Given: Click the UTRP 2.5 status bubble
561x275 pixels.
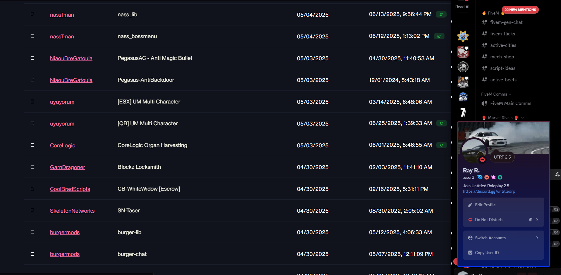Looking at the screenshot, I should tap(502, 157).
